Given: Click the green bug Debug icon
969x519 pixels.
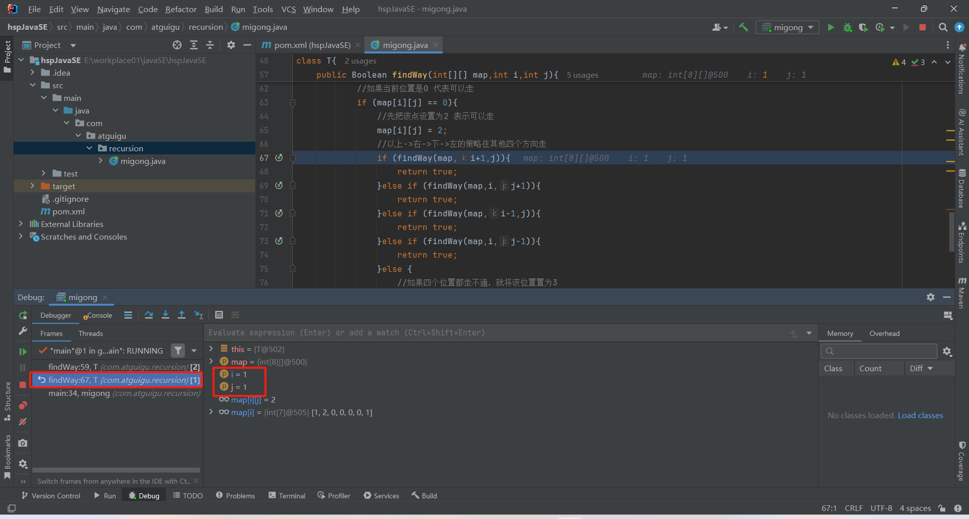Looking at the screenshot, I should point(847,27).
